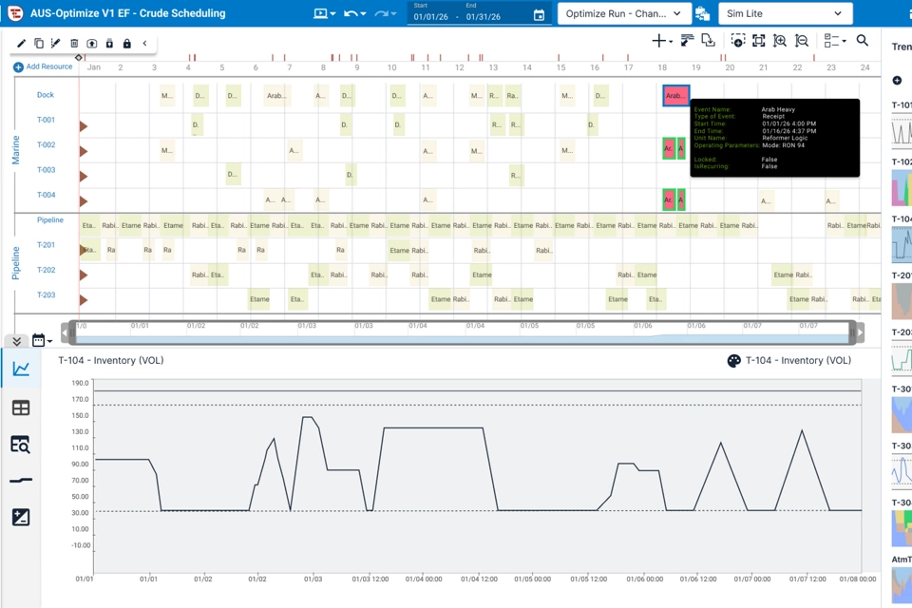Expand the Sim Lite dropdown

coord(786,13)
